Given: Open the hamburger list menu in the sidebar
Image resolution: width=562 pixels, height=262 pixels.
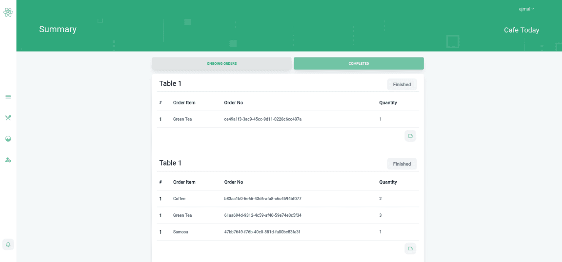Looking at the screenshot, I should [8, 97].
